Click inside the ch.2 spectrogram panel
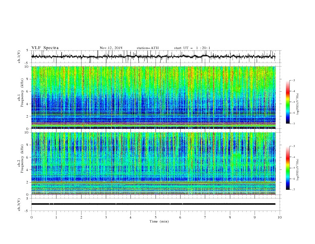Viewport: 315px width, 244px height. pyautogui.click(x=153, y=163)
